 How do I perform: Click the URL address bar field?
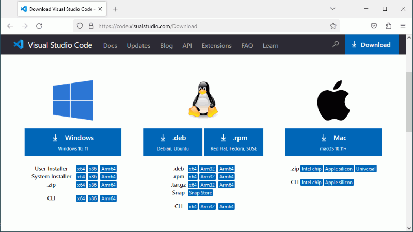pyautogui.click(x=206, y=26)
